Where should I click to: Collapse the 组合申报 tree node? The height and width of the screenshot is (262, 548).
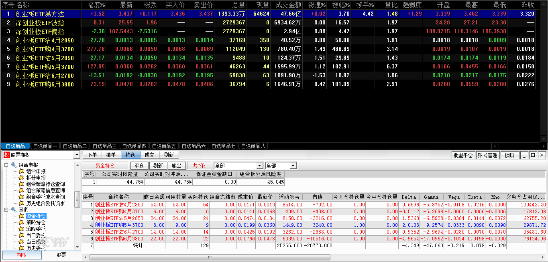coord(6,165)
